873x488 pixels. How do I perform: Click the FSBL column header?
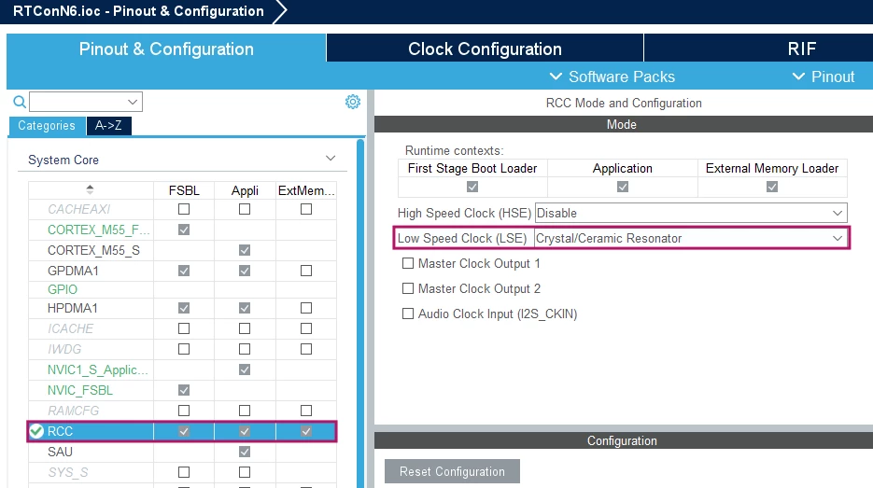[x=184, y=190]
